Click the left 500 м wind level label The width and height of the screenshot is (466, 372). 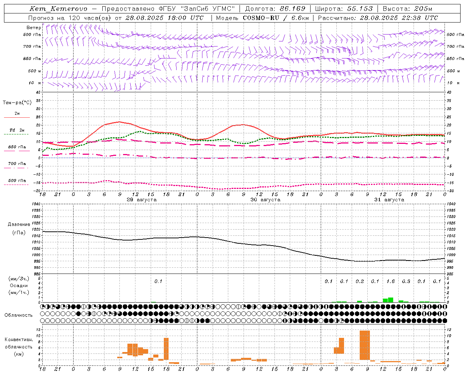(34, 71)
